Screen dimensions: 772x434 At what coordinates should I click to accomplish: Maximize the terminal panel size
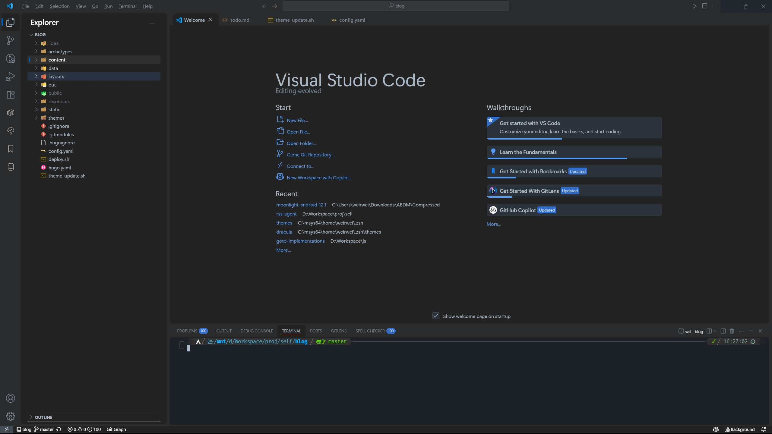751,331
